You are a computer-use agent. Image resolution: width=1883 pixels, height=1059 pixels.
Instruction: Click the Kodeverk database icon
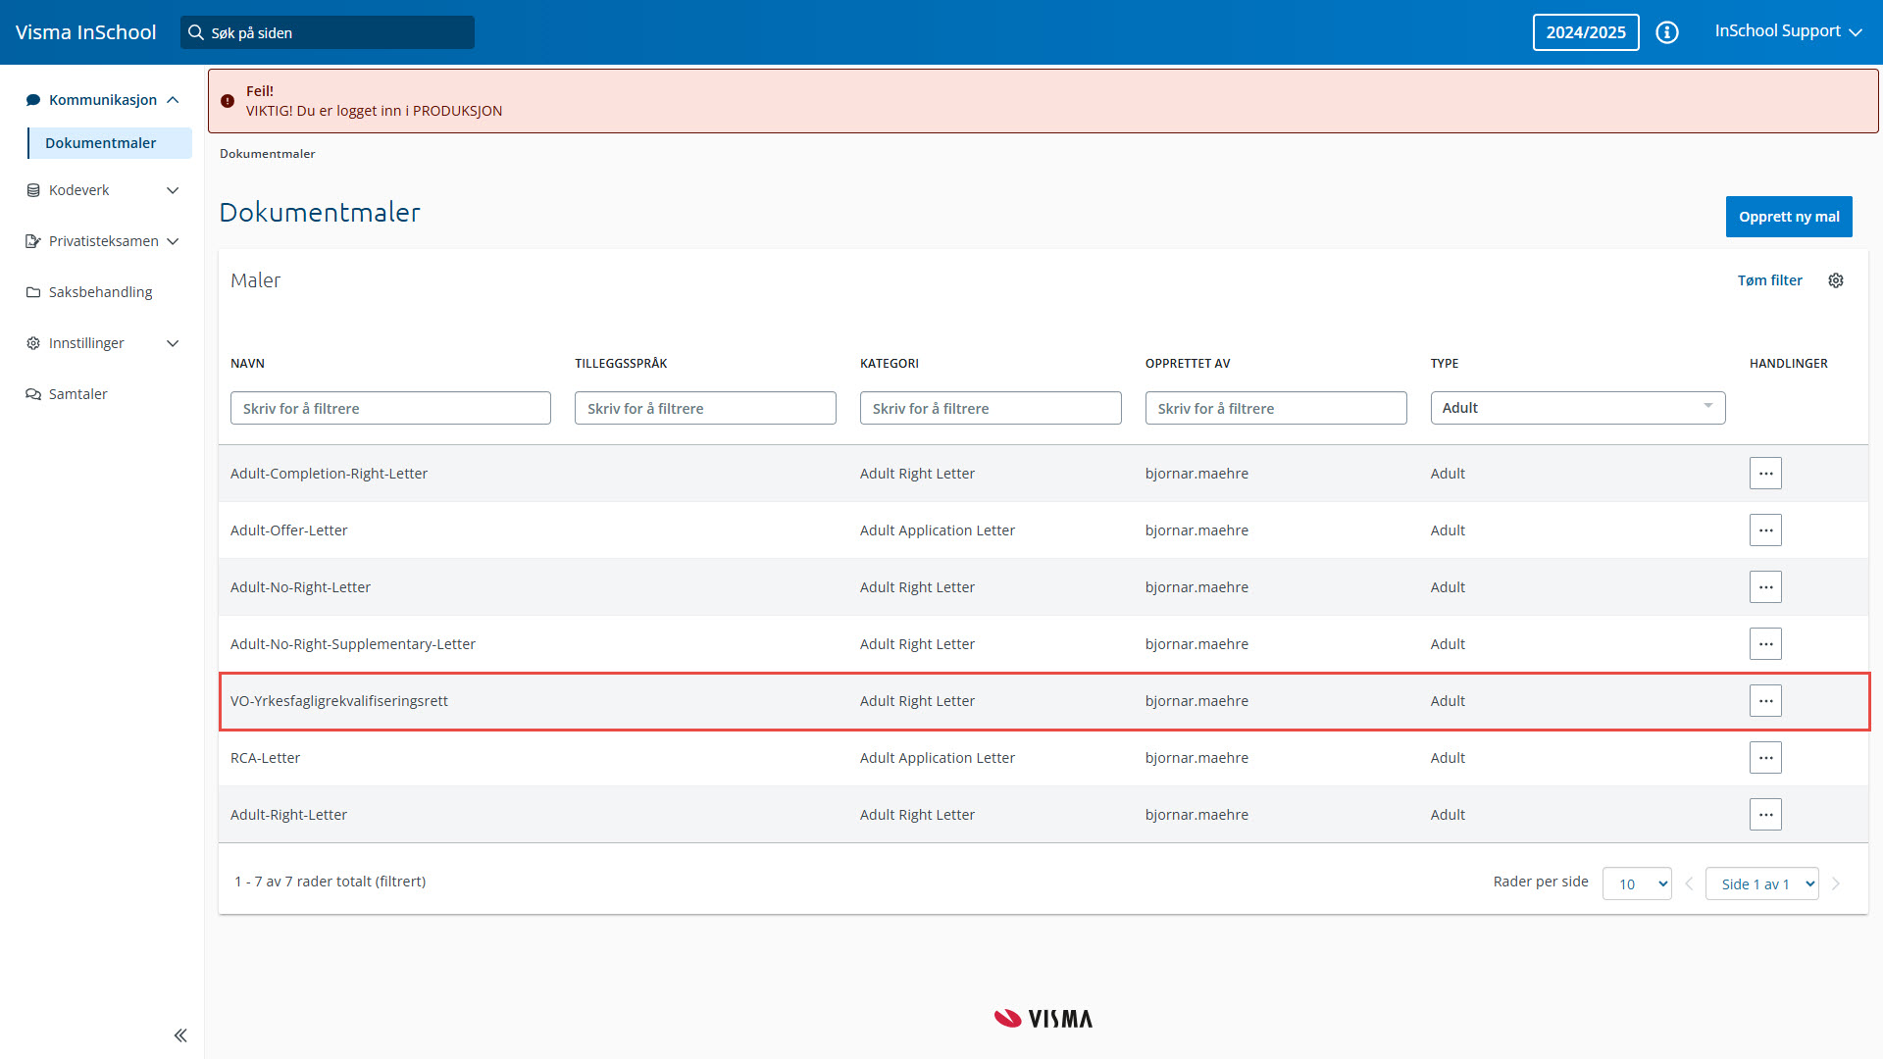[33, 190]
